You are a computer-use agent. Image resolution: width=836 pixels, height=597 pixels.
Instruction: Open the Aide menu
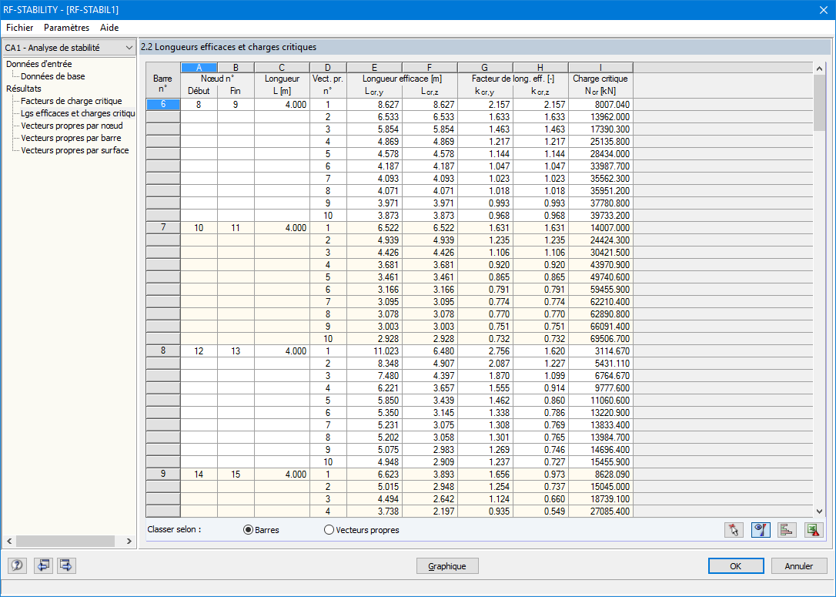coord(109,28)
